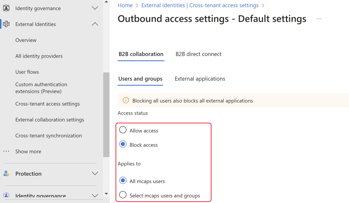Screen dimensions: 349x203
Task: Select the Block access radio button
Action: point(123,145)
